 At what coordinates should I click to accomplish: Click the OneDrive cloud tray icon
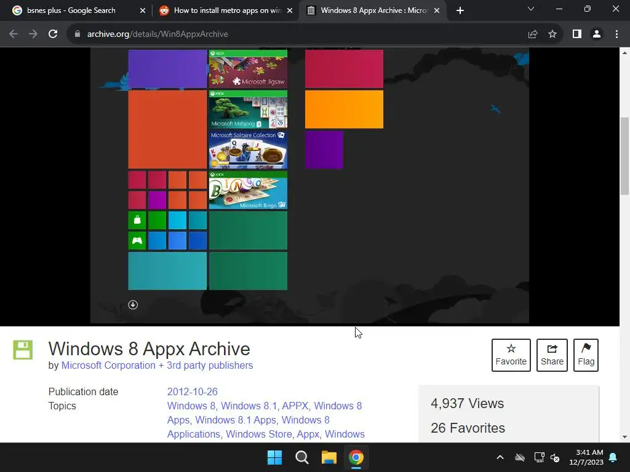tap(520, 457)
